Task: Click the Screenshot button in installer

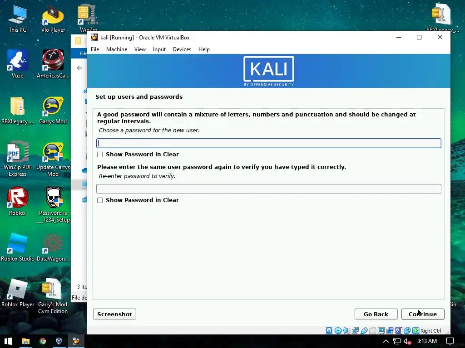Action: (x=114, y=314)
